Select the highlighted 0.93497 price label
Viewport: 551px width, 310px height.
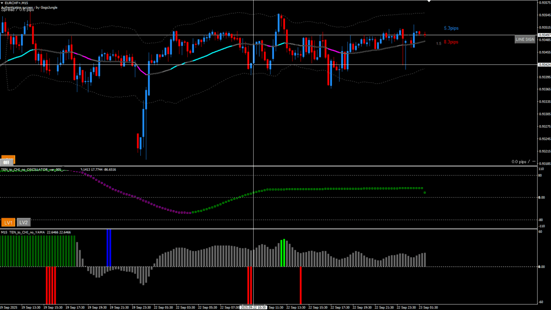coord(545,35)
